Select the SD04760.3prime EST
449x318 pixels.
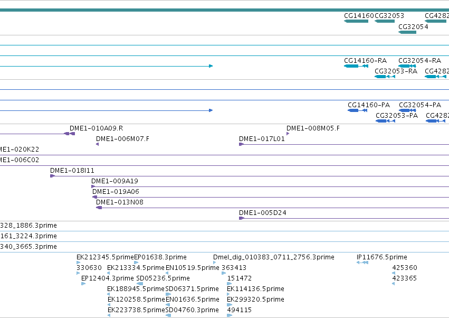pos(168,315)
